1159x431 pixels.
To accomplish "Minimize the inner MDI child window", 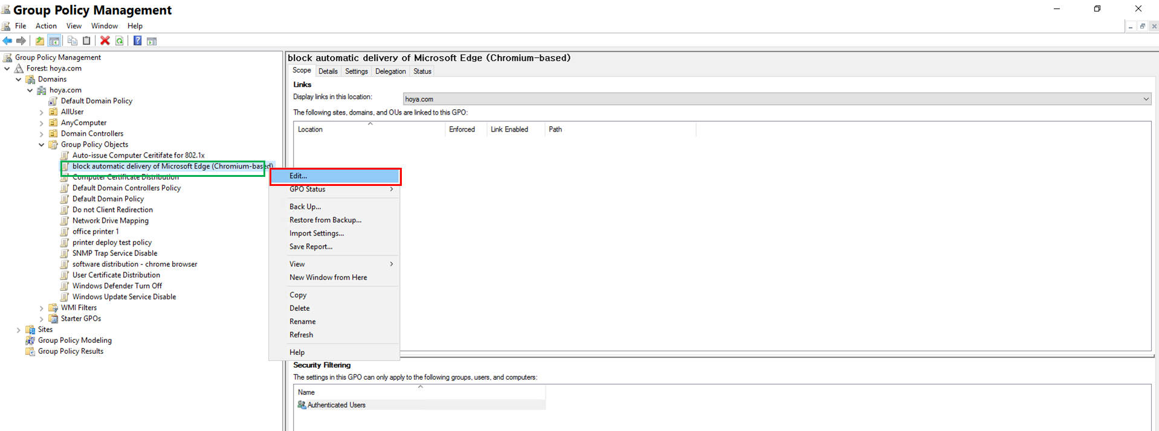I will (1131, 26).
